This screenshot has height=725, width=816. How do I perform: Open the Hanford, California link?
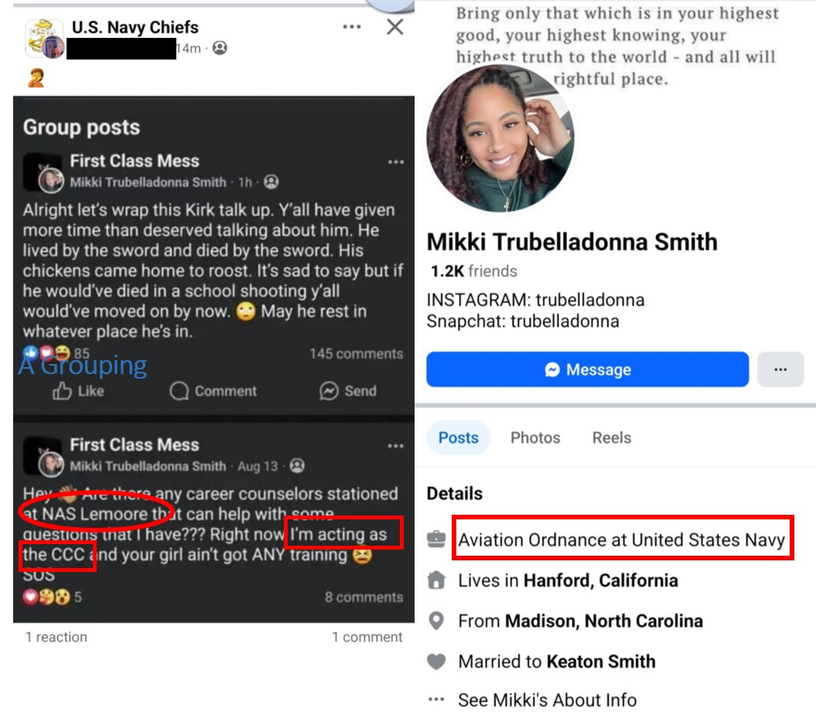pos(600,580)
